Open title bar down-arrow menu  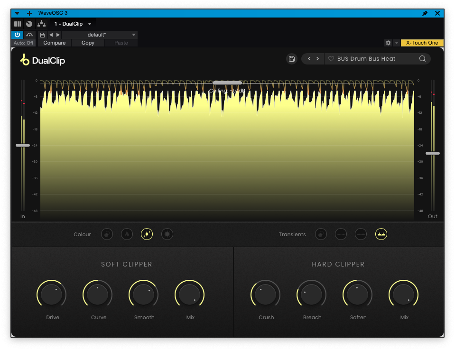(17, 13)
